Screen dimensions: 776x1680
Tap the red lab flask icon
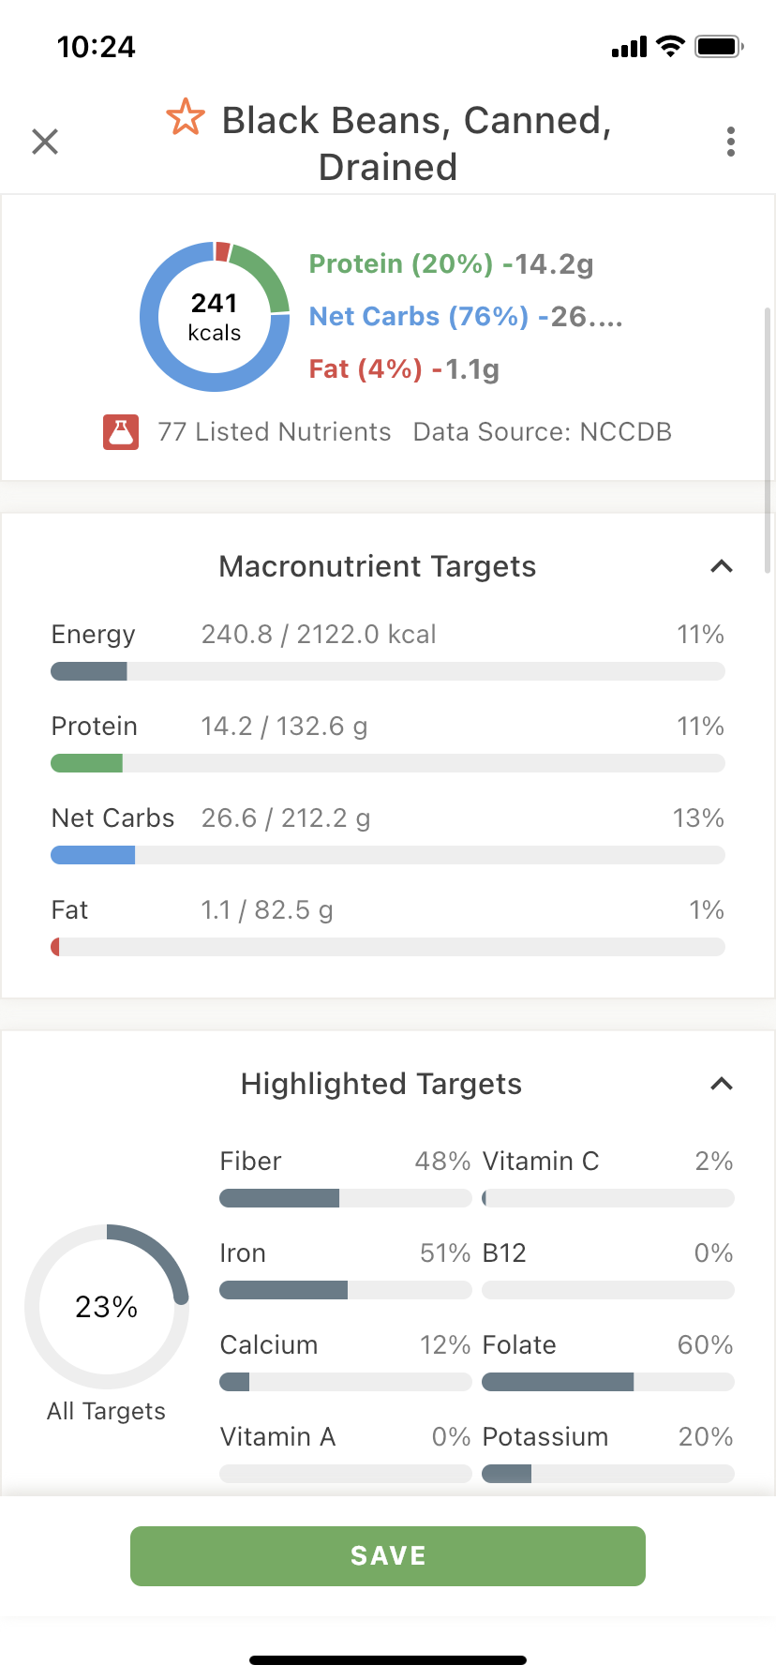[x=121, y=432]
